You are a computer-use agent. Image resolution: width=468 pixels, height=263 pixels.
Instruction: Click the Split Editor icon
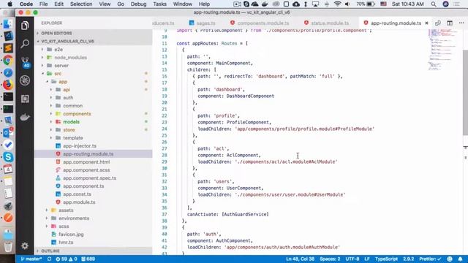tap(450, 23)
